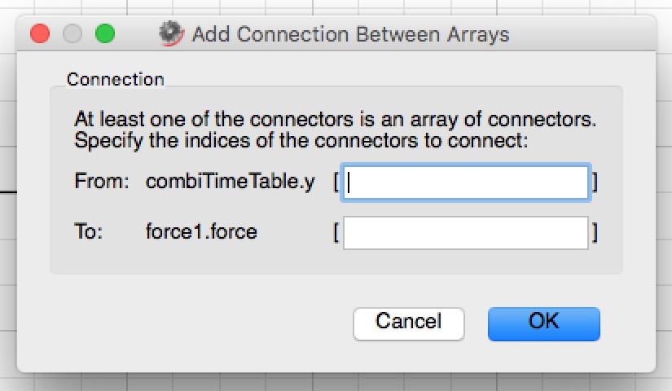
Task: Click the 'Specify the indices' instruction line
Action: tap(301, 141)
